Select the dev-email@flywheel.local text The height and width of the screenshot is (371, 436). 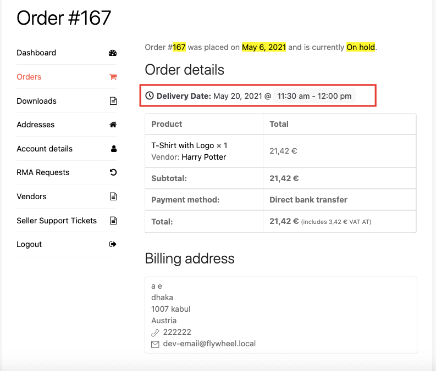click(209, 344)
